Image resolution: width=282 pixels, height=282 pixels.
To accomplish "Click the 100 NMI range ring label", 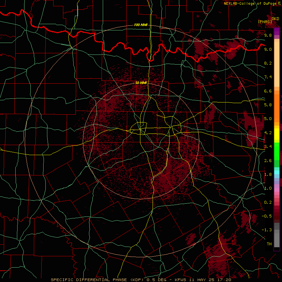I will (x=141, y=25).
